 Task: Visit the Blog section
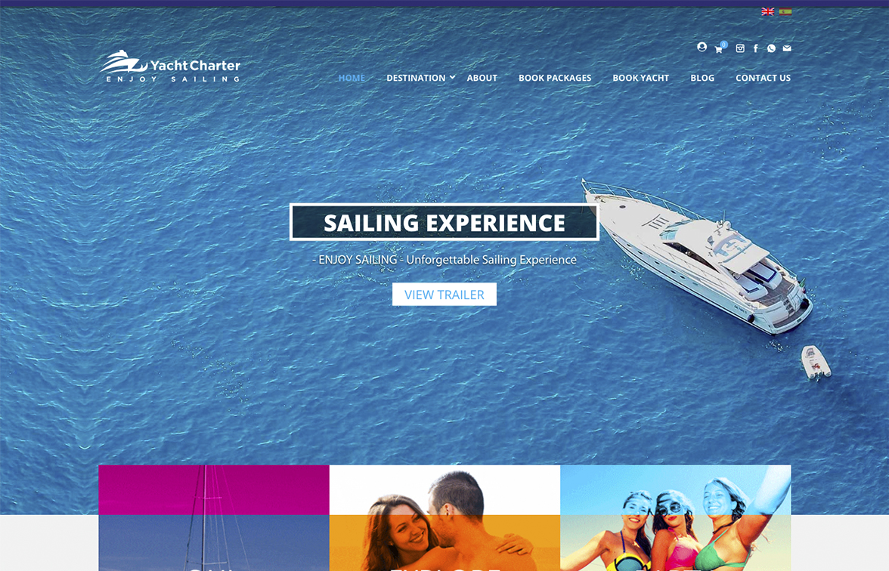(702, 79)
